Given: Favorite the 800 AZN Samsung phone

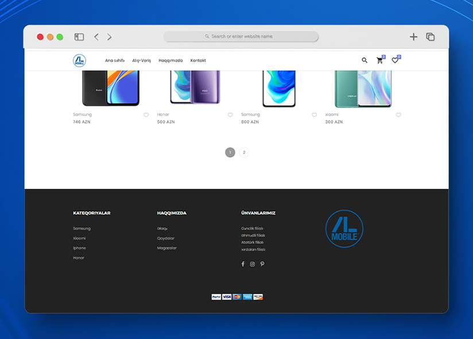Looking at the screenshot, I should 315,115.
